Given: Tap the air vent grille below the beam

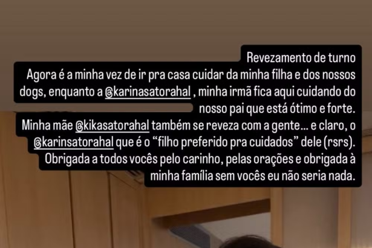Looking at the screenshot, I should tap(188, 233).
